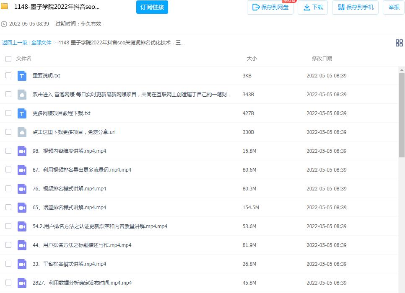Check the box for 重要说明.txt
405x293 pixels.
coord(8,75)
